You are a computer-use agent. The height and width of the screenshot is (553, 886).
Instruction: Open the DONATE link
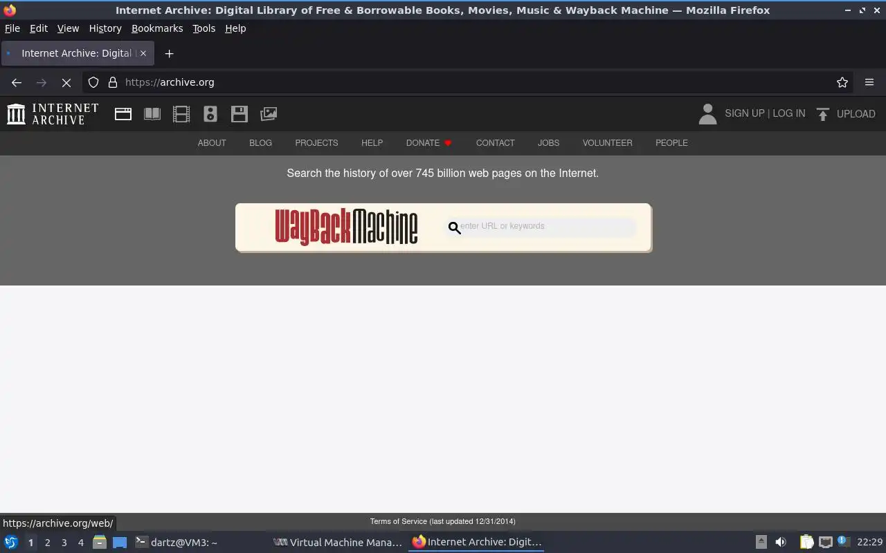tap(423, 143)
